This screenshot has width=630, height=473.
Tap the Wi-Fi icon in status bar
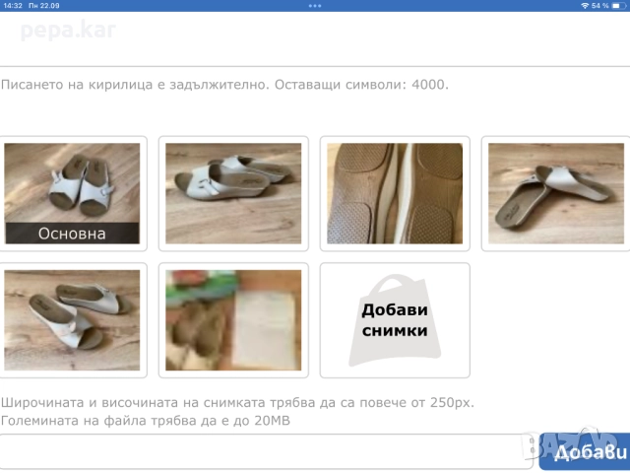585,6
